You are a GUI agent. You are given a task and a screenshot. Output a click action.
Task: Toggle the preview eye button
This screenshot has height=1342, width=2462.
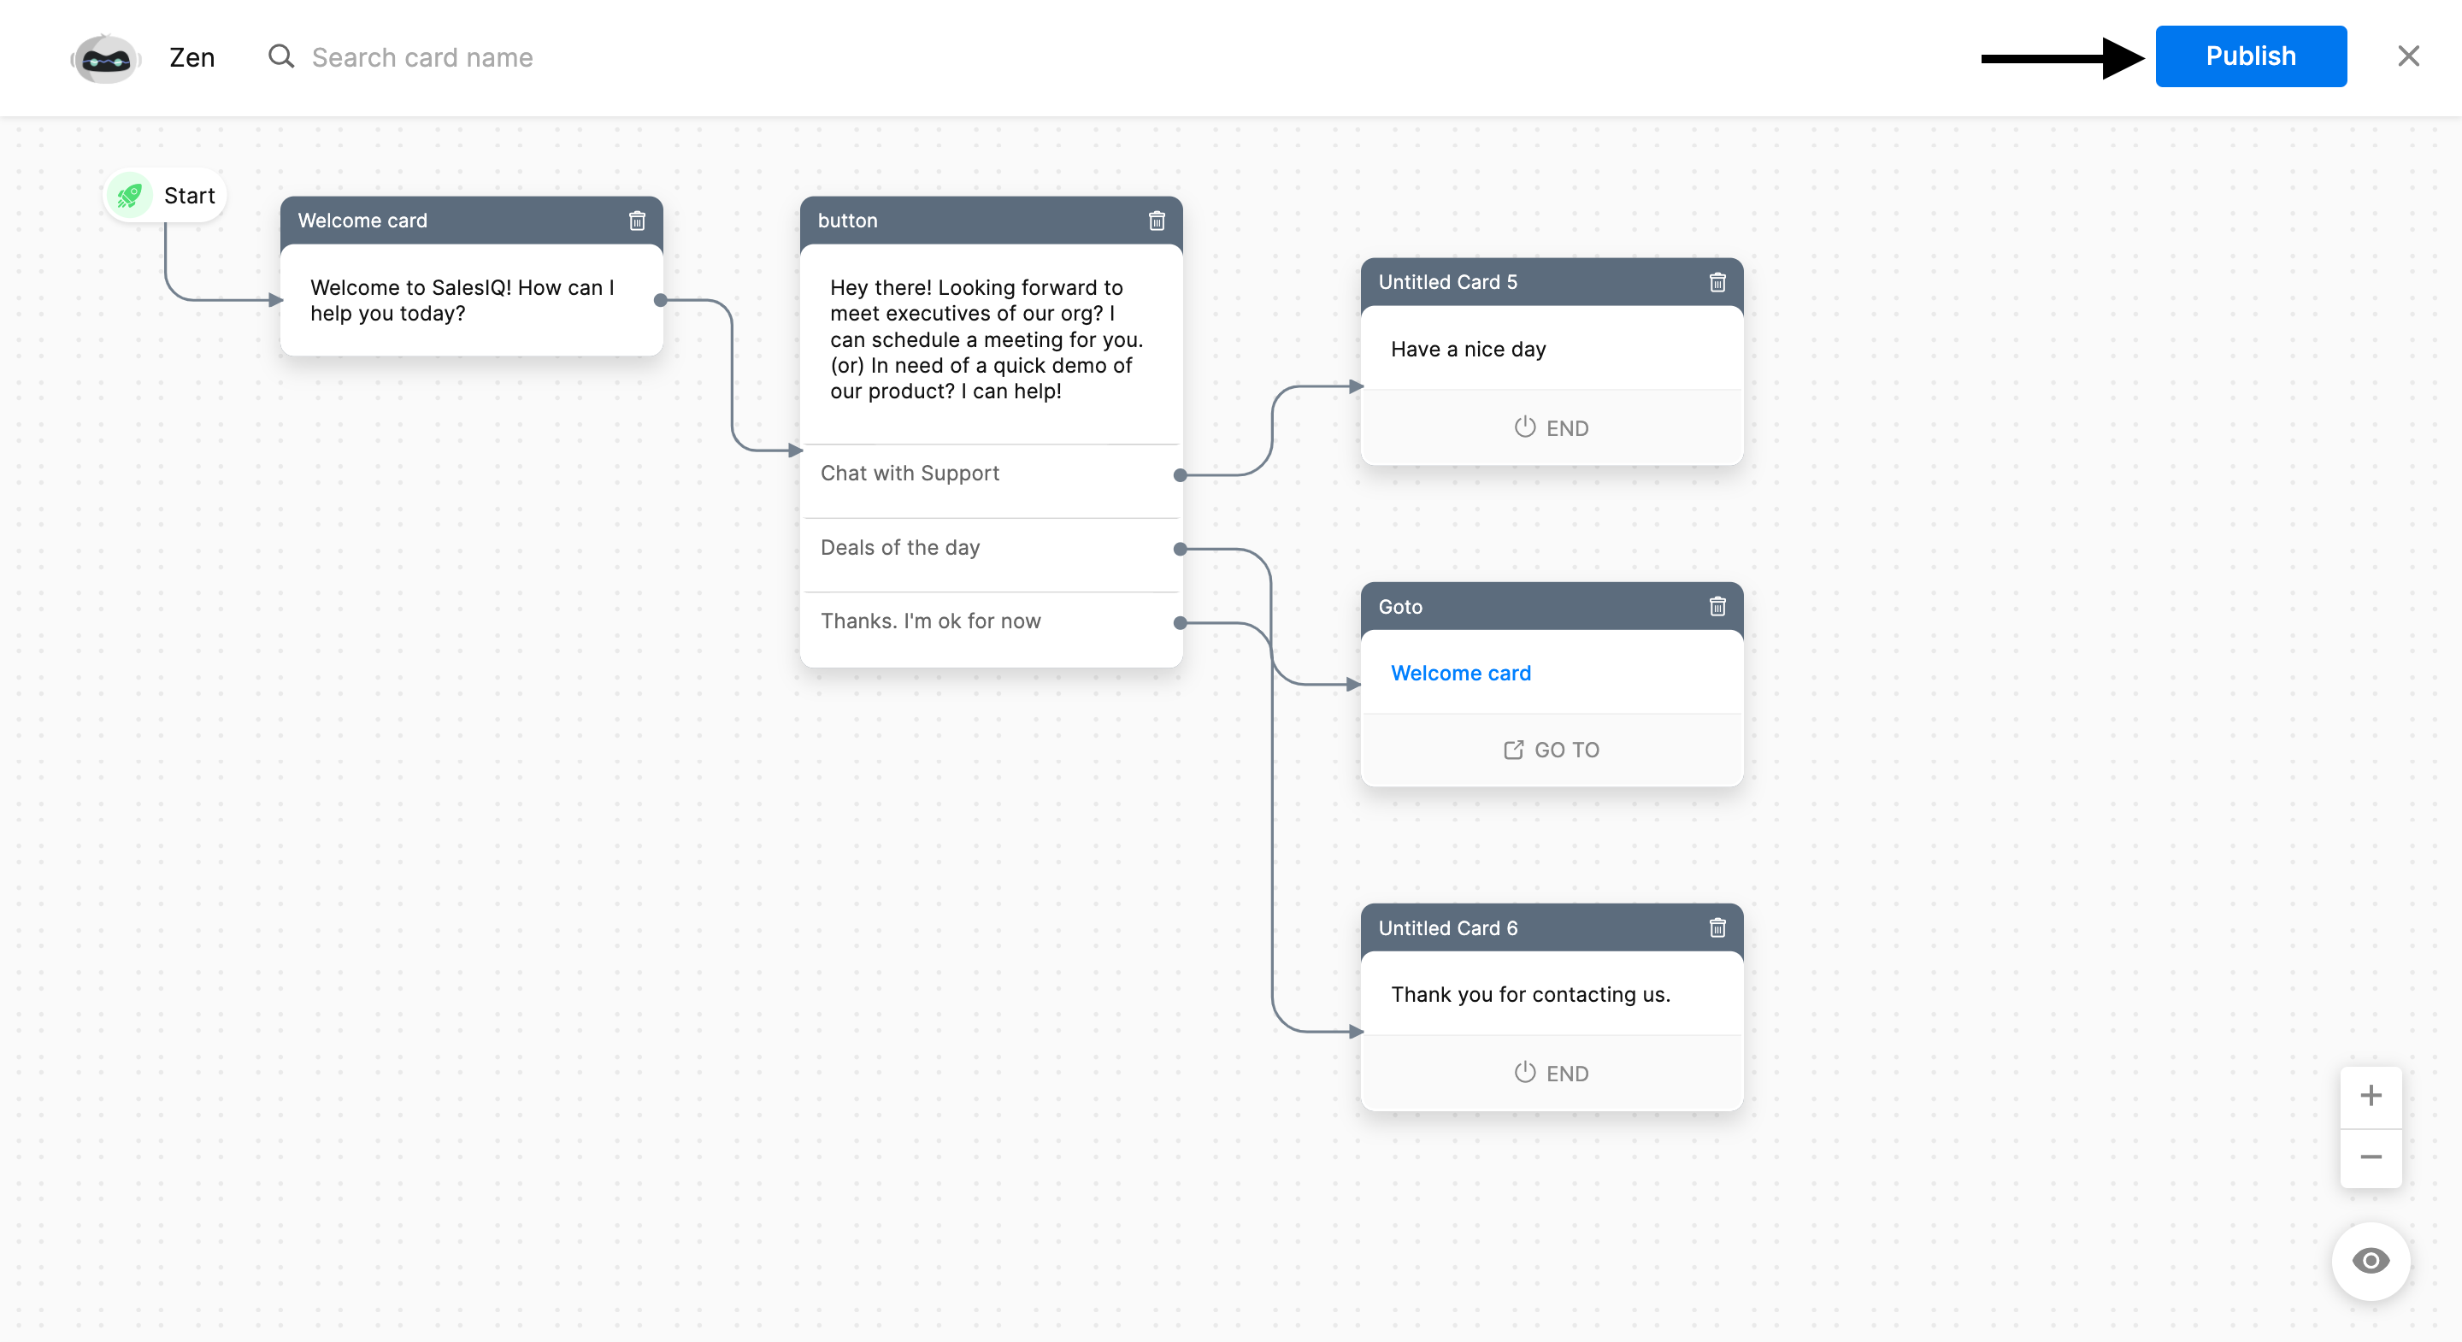2371,1261
